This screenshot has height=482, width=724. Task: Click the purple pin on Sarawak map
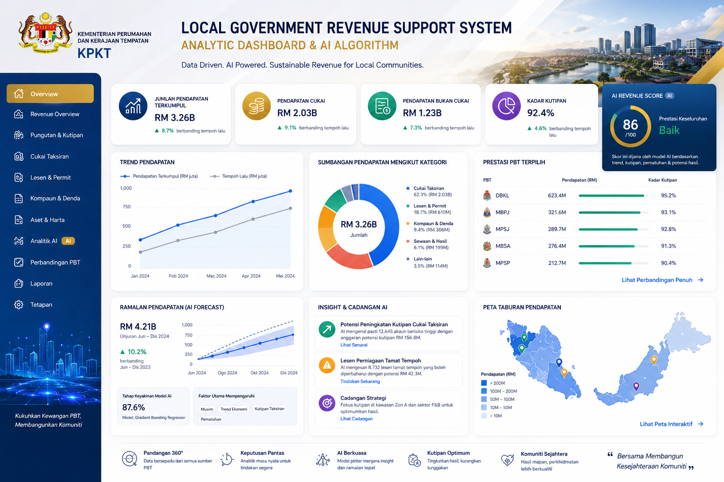point(636,386)
